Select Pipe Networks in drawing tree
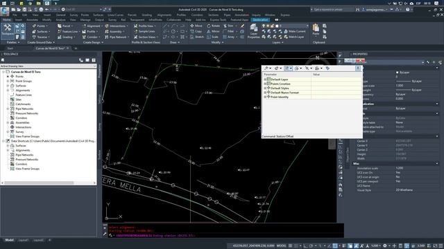Screen dimensions: 444x249 coord(24,109)
